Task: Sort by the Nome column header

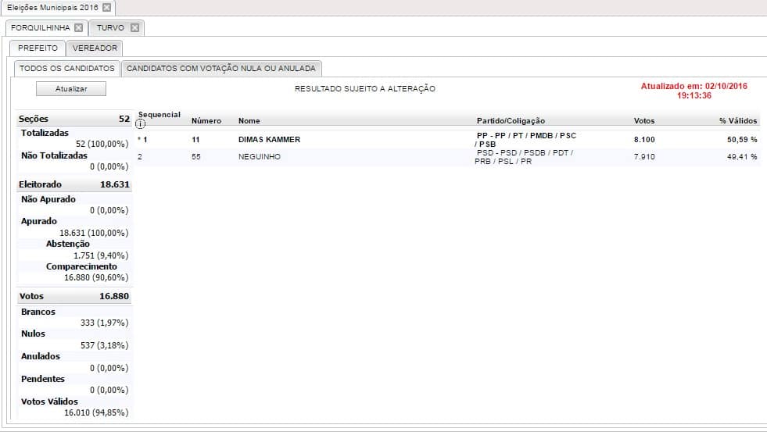Action: (x=249, y=121)
